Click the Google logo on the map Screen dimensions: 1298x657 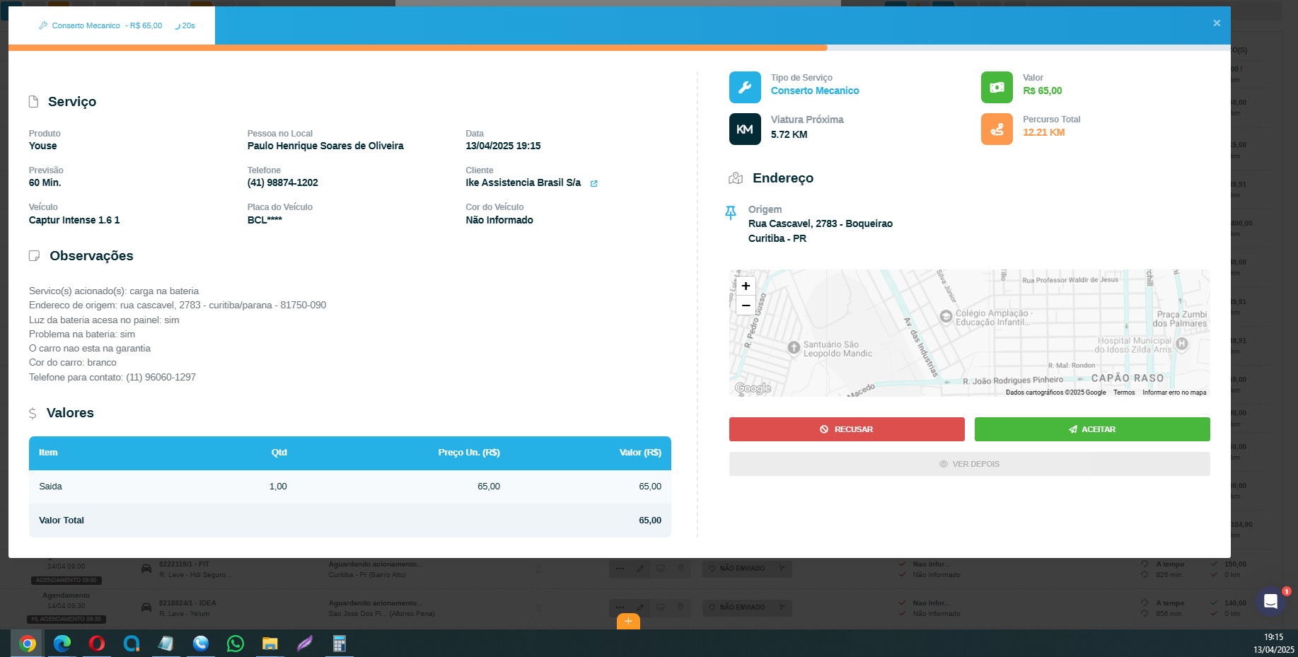753,388
